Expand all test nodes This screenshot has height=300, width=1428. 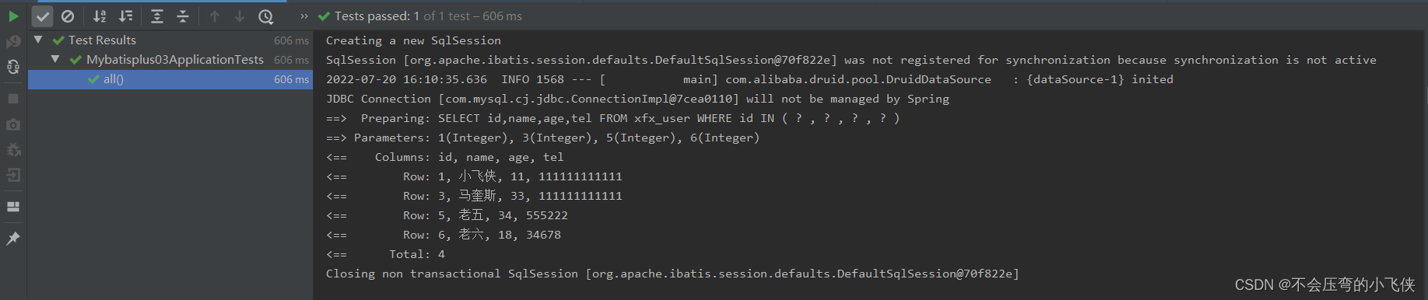(156, 16)
